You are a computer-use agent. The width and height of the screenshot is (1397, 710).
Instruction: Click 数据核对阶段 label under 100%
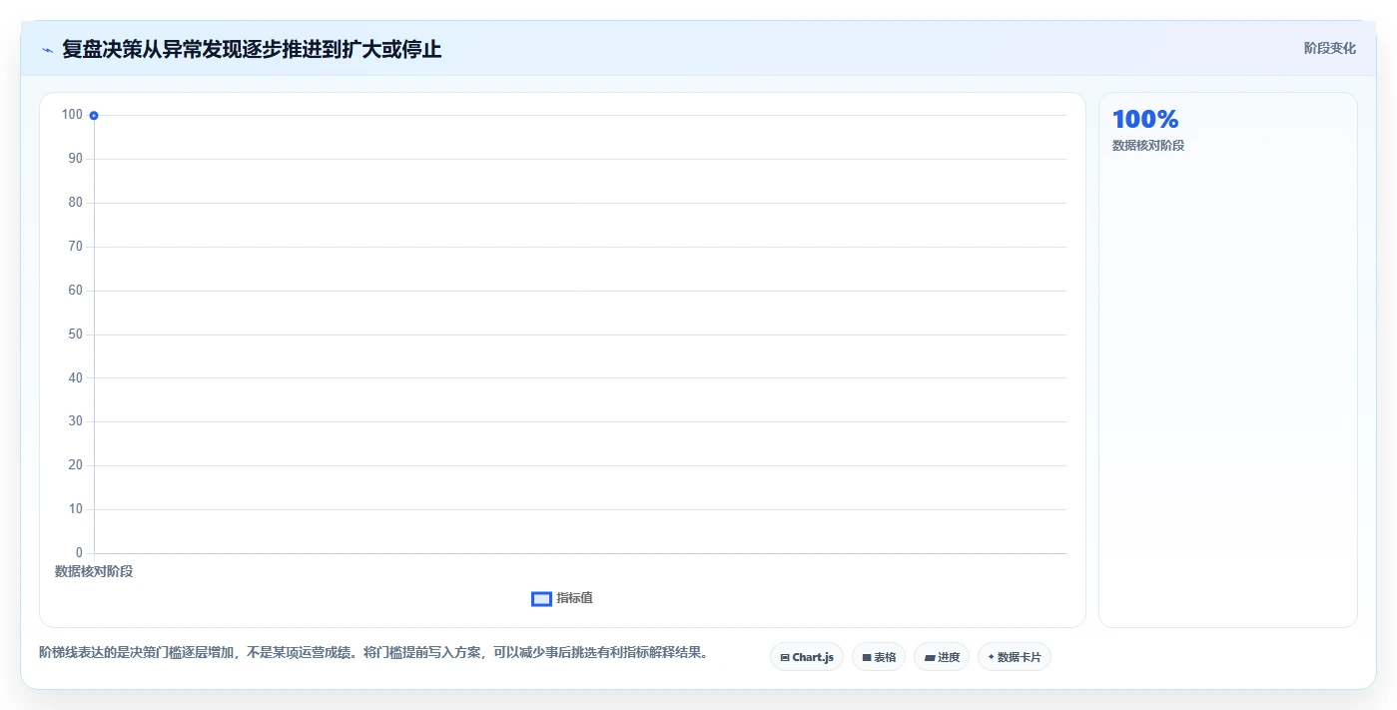(x=1148, y=146)
